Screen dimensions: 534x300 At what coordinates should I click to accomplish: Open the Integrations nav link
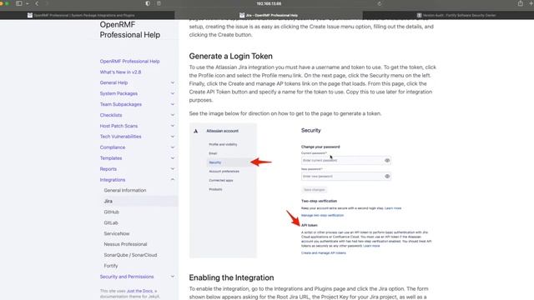pyautogui.click(x=113, y=180)
